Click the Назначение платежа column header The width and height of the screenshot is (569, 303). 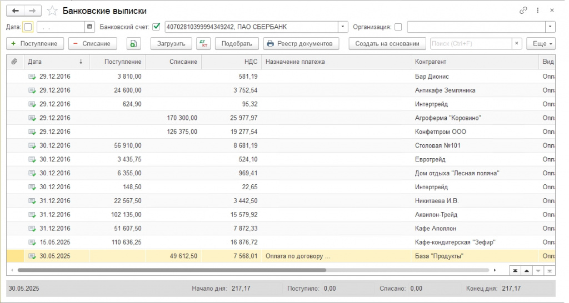coord(336,62)
